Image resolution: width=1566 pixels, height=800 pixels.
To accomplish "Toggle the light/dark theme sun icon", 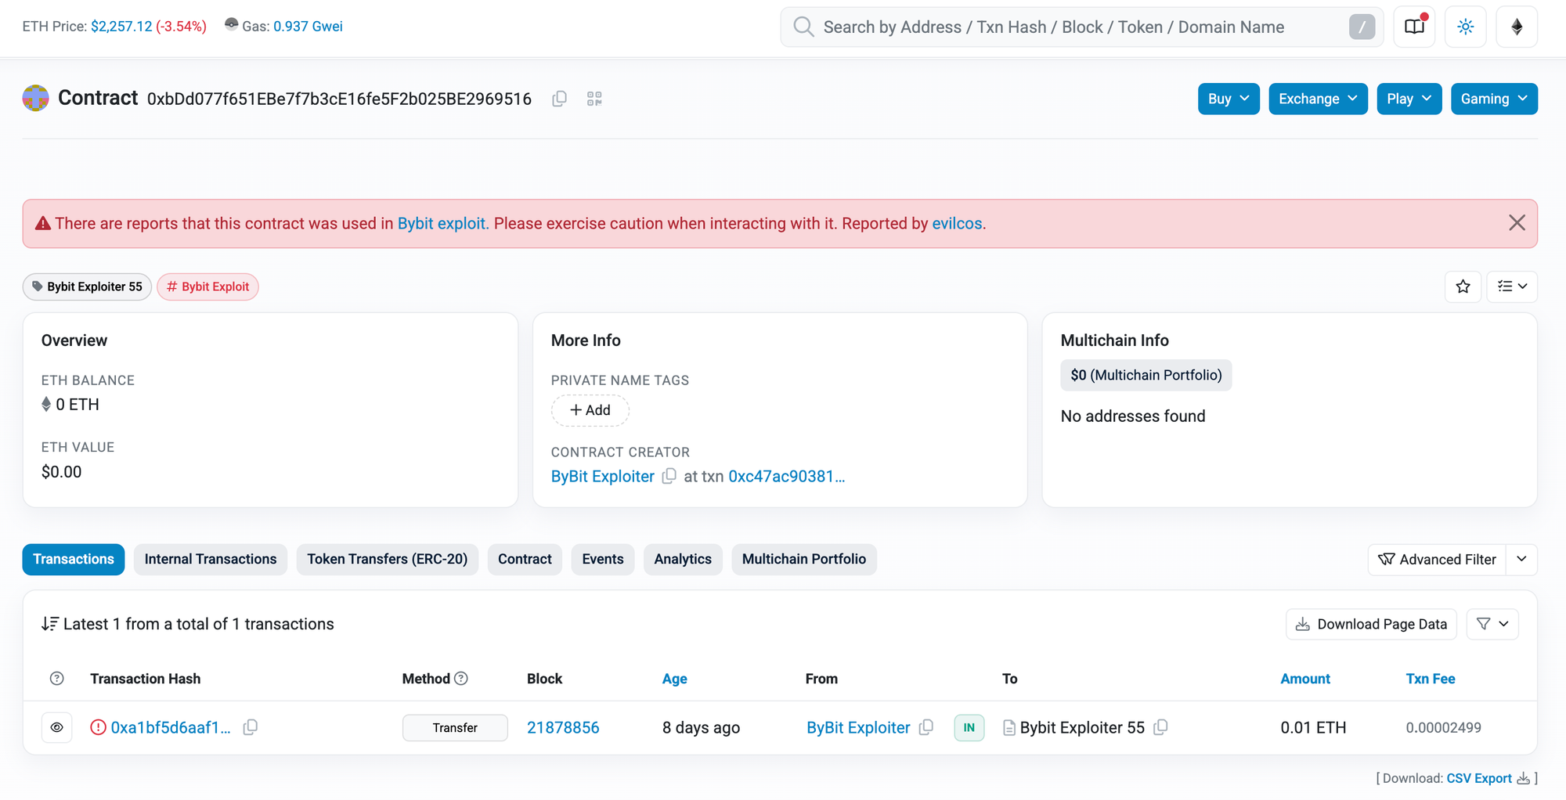I will [x=1465, y=27].
